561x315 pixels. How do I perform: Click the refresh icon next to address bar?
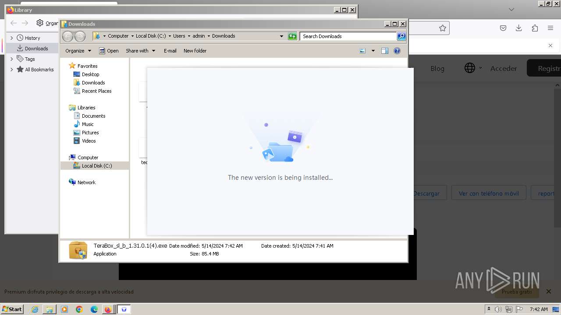point(292,36)
